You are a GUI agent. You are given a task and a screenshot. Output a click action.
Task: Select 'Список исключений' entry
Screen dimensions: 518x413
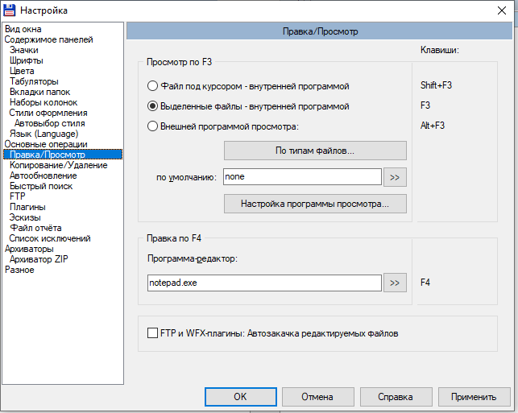point(50,238)
